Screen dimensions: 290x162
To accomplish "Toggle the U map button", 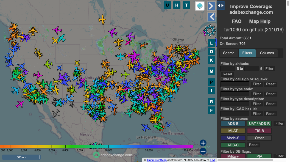I will coord(167,5).
